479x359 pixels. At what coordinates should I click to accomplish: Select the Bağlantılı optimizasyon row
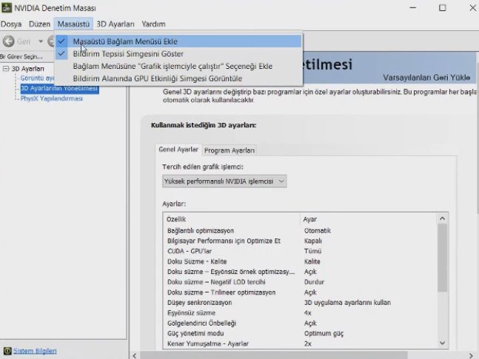pyautogui.click(x=301, y=231)
